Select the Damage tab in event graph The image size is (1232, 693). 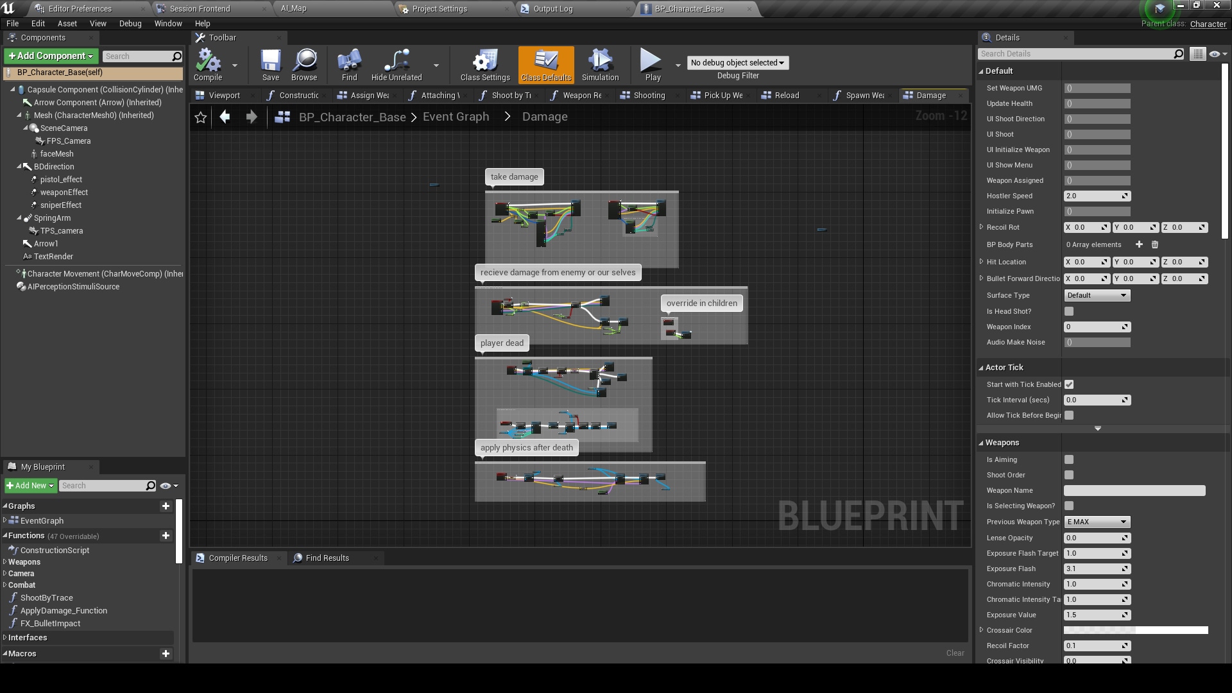(x=931, y=95)
